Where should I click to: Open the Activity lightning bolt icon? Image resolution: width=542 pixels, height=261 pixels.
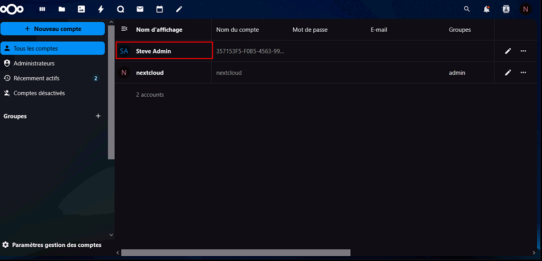101,9
